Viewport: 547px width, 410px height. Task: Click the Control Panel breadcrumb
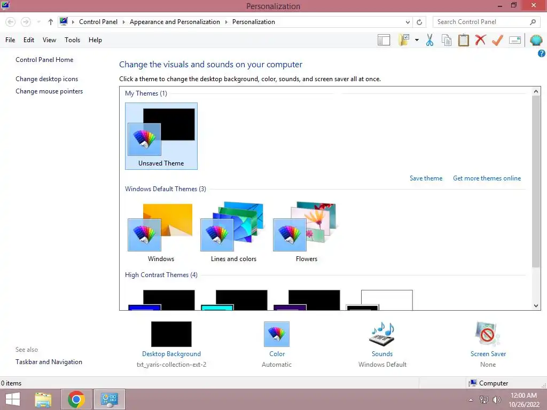tap(98, 21)
